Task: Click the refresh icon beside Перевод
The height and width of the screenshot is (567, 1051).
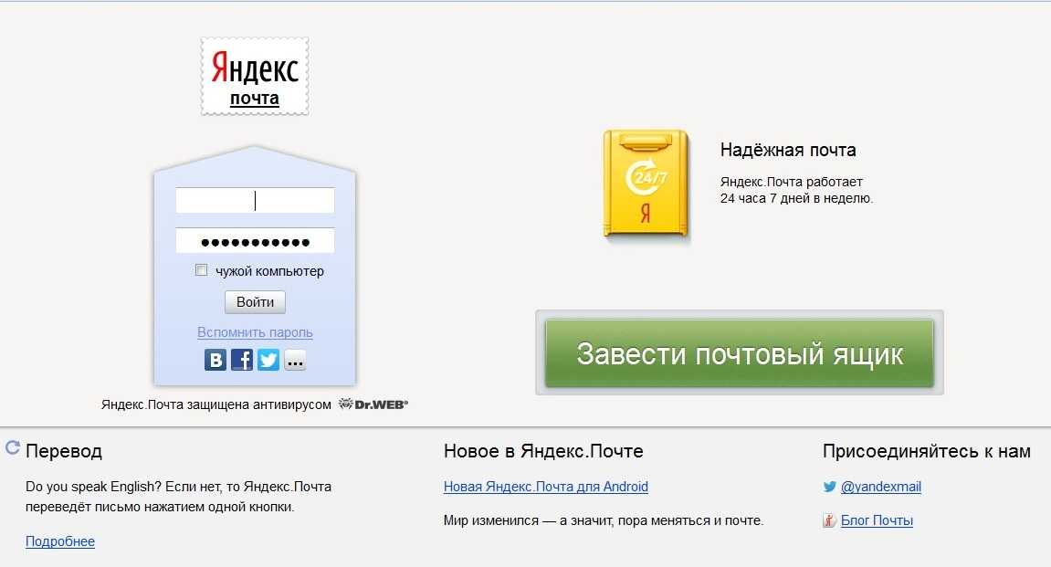Action: tap(13, 447)
